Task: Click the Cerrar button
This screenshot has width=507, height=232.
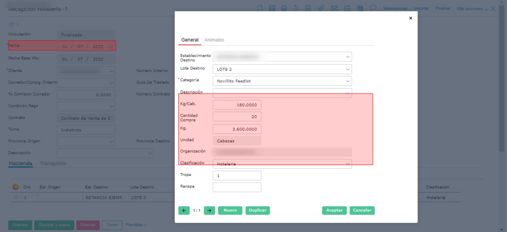Action: (112, 225)
